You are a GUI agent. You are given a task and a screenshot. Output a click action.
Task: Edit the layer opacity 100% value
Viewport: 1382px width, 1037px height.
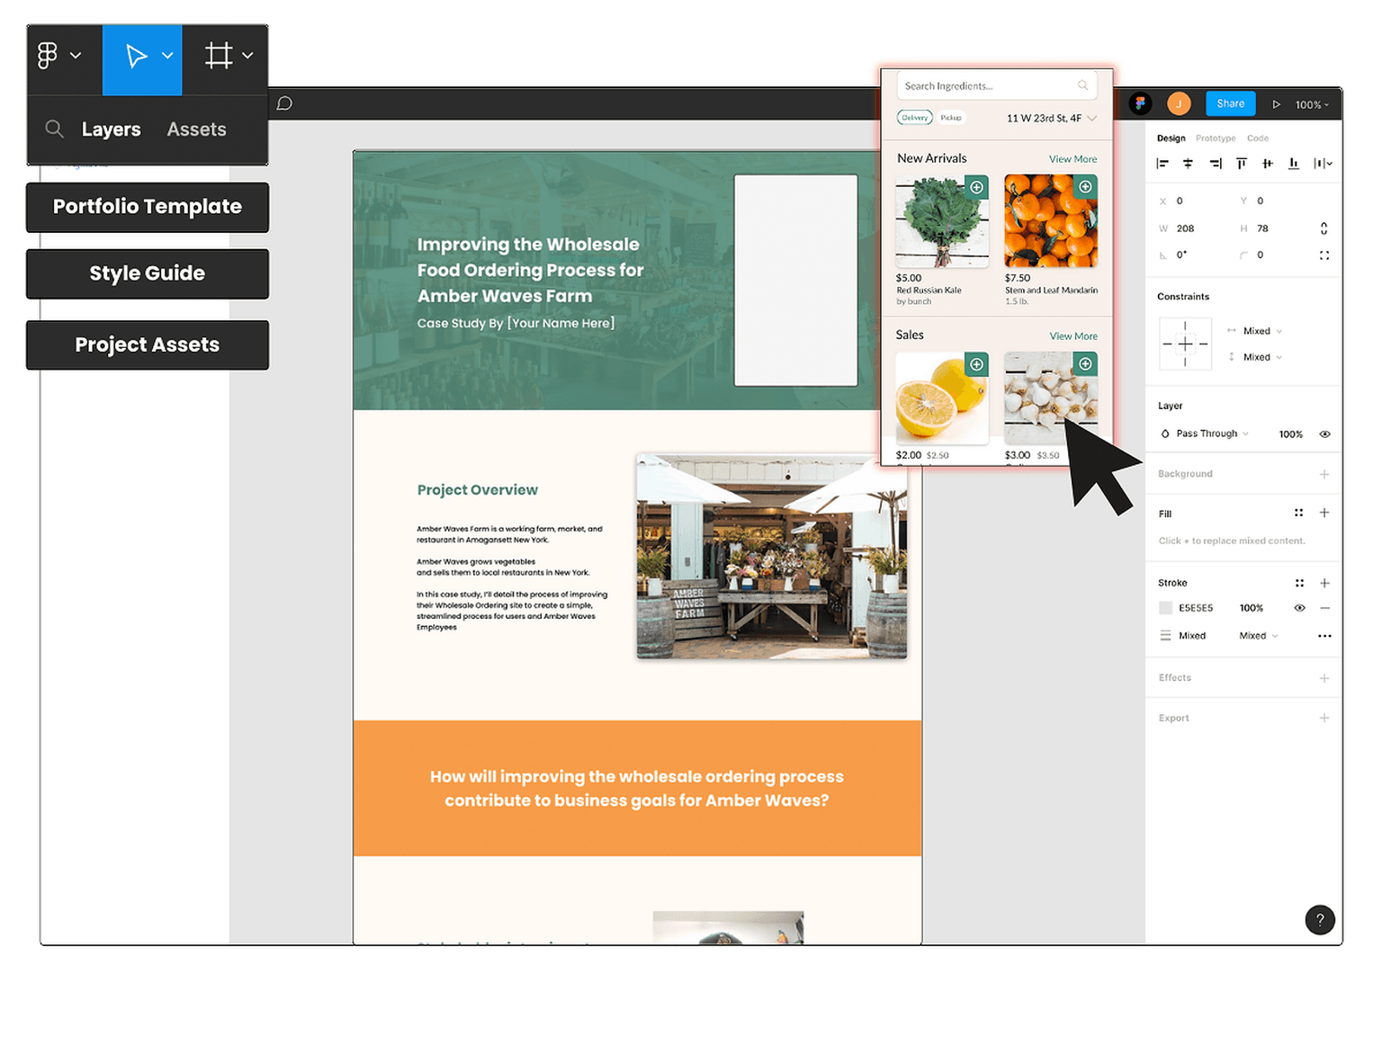pyautogui.click(x=1290, y=434)
